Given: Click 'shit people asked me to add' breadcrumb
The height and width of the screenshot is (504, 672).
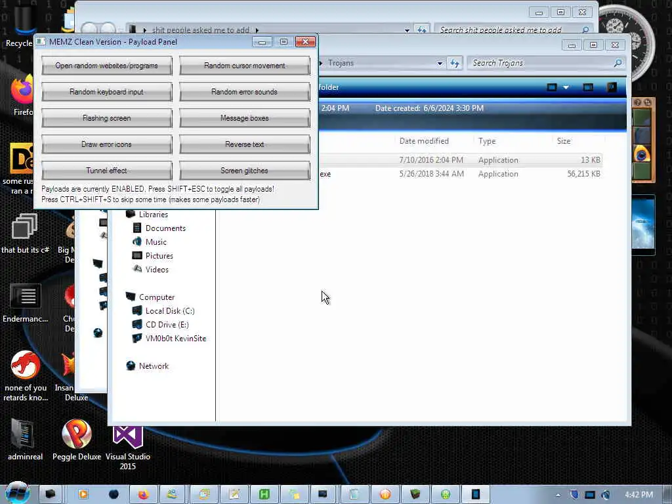Looking at the screenshot, I should point(201,30).
